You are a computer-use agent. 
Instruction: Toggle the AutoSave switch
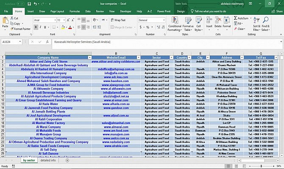tap(20, 4)
